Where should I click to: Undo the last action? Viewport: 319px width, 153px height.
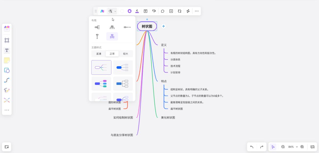point(252,147)
